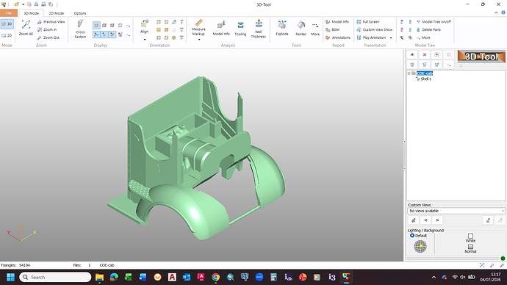Click Previous View in Zoom group

[51, 21]
